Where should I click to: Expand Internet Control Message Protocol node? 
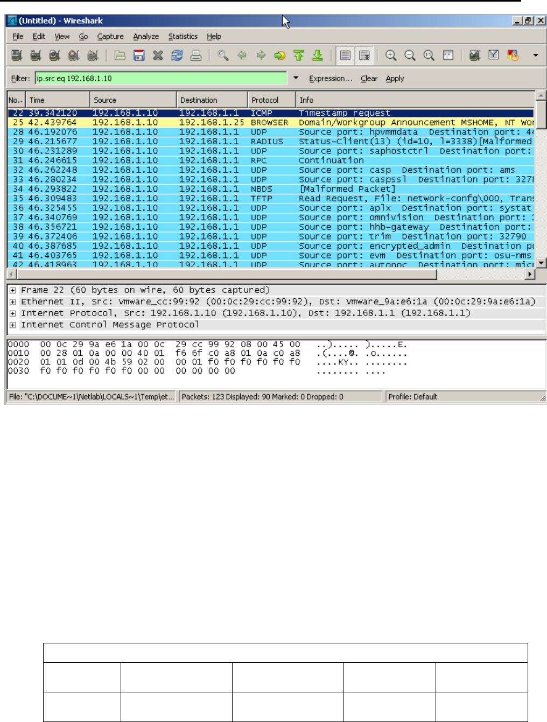click(x=12, y=325)
